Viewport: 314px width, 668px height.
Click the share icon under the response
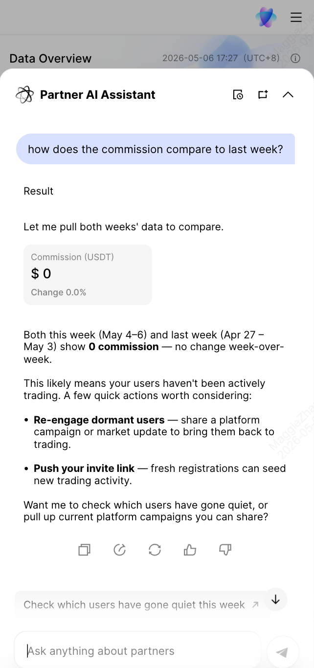(x=119, y=550)
